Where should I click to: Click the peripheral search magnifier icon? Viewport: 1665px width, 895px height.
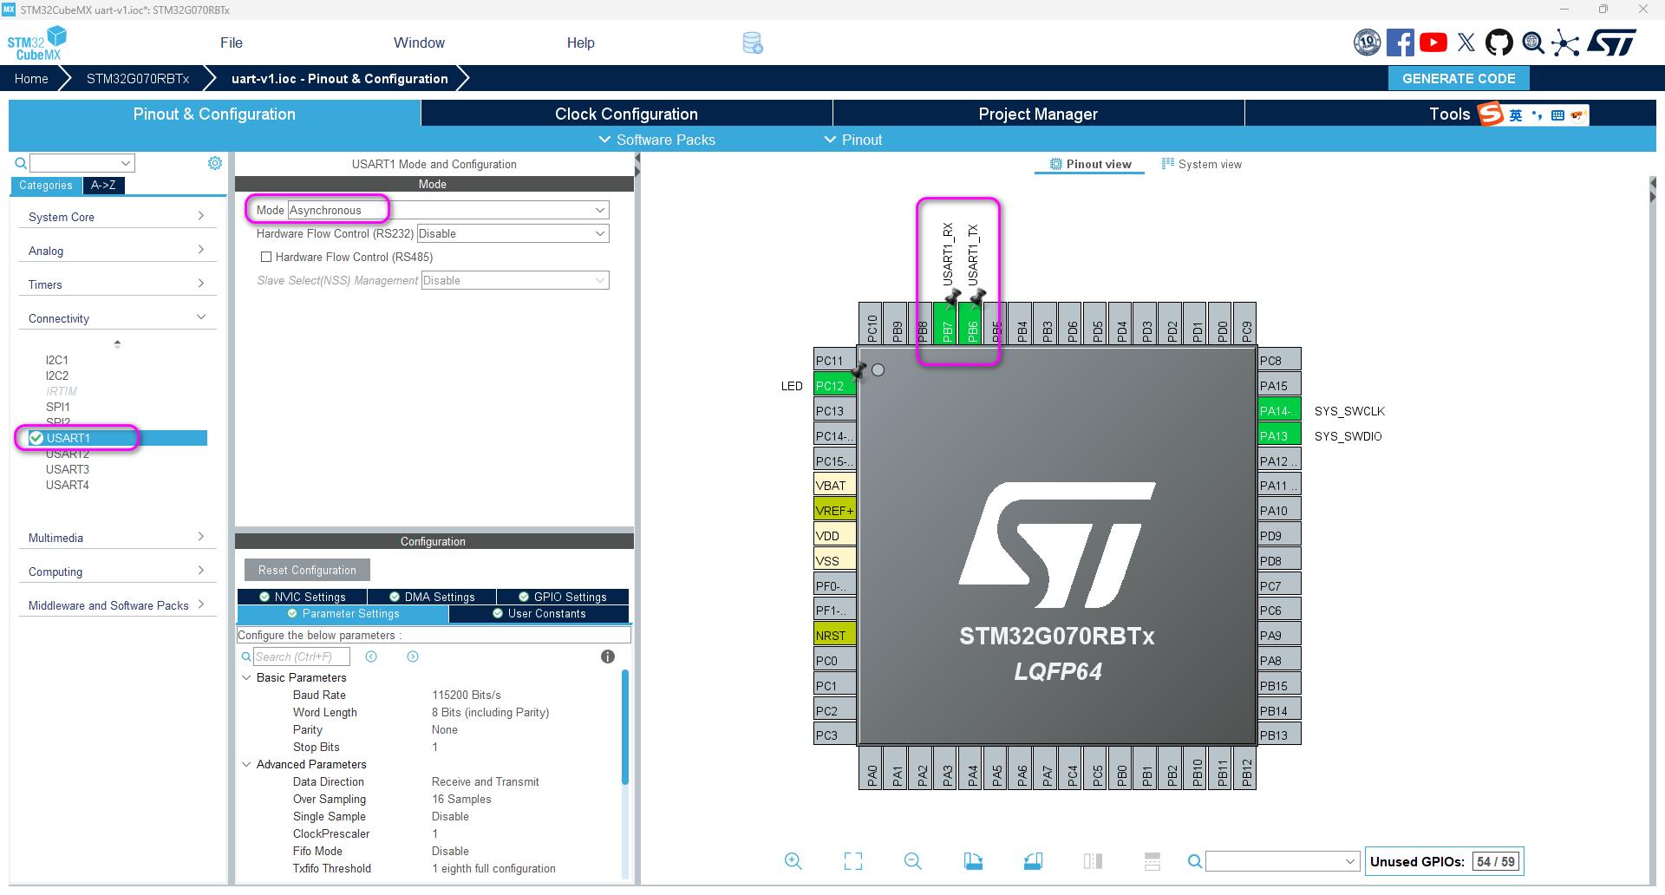pyautogui.click(x=21, y=163)
